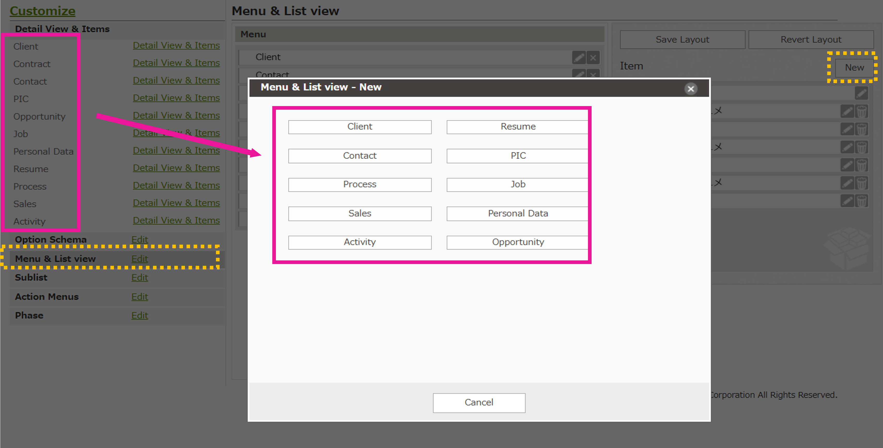The width and height of the screenshot is (883, 448).
Task: Click the Sales label in the sidebar list
Action: (x=25, y=204)
